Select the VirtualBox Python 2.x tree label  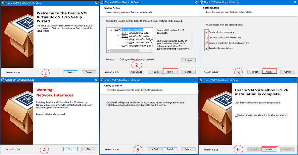[x=141, y=46]
